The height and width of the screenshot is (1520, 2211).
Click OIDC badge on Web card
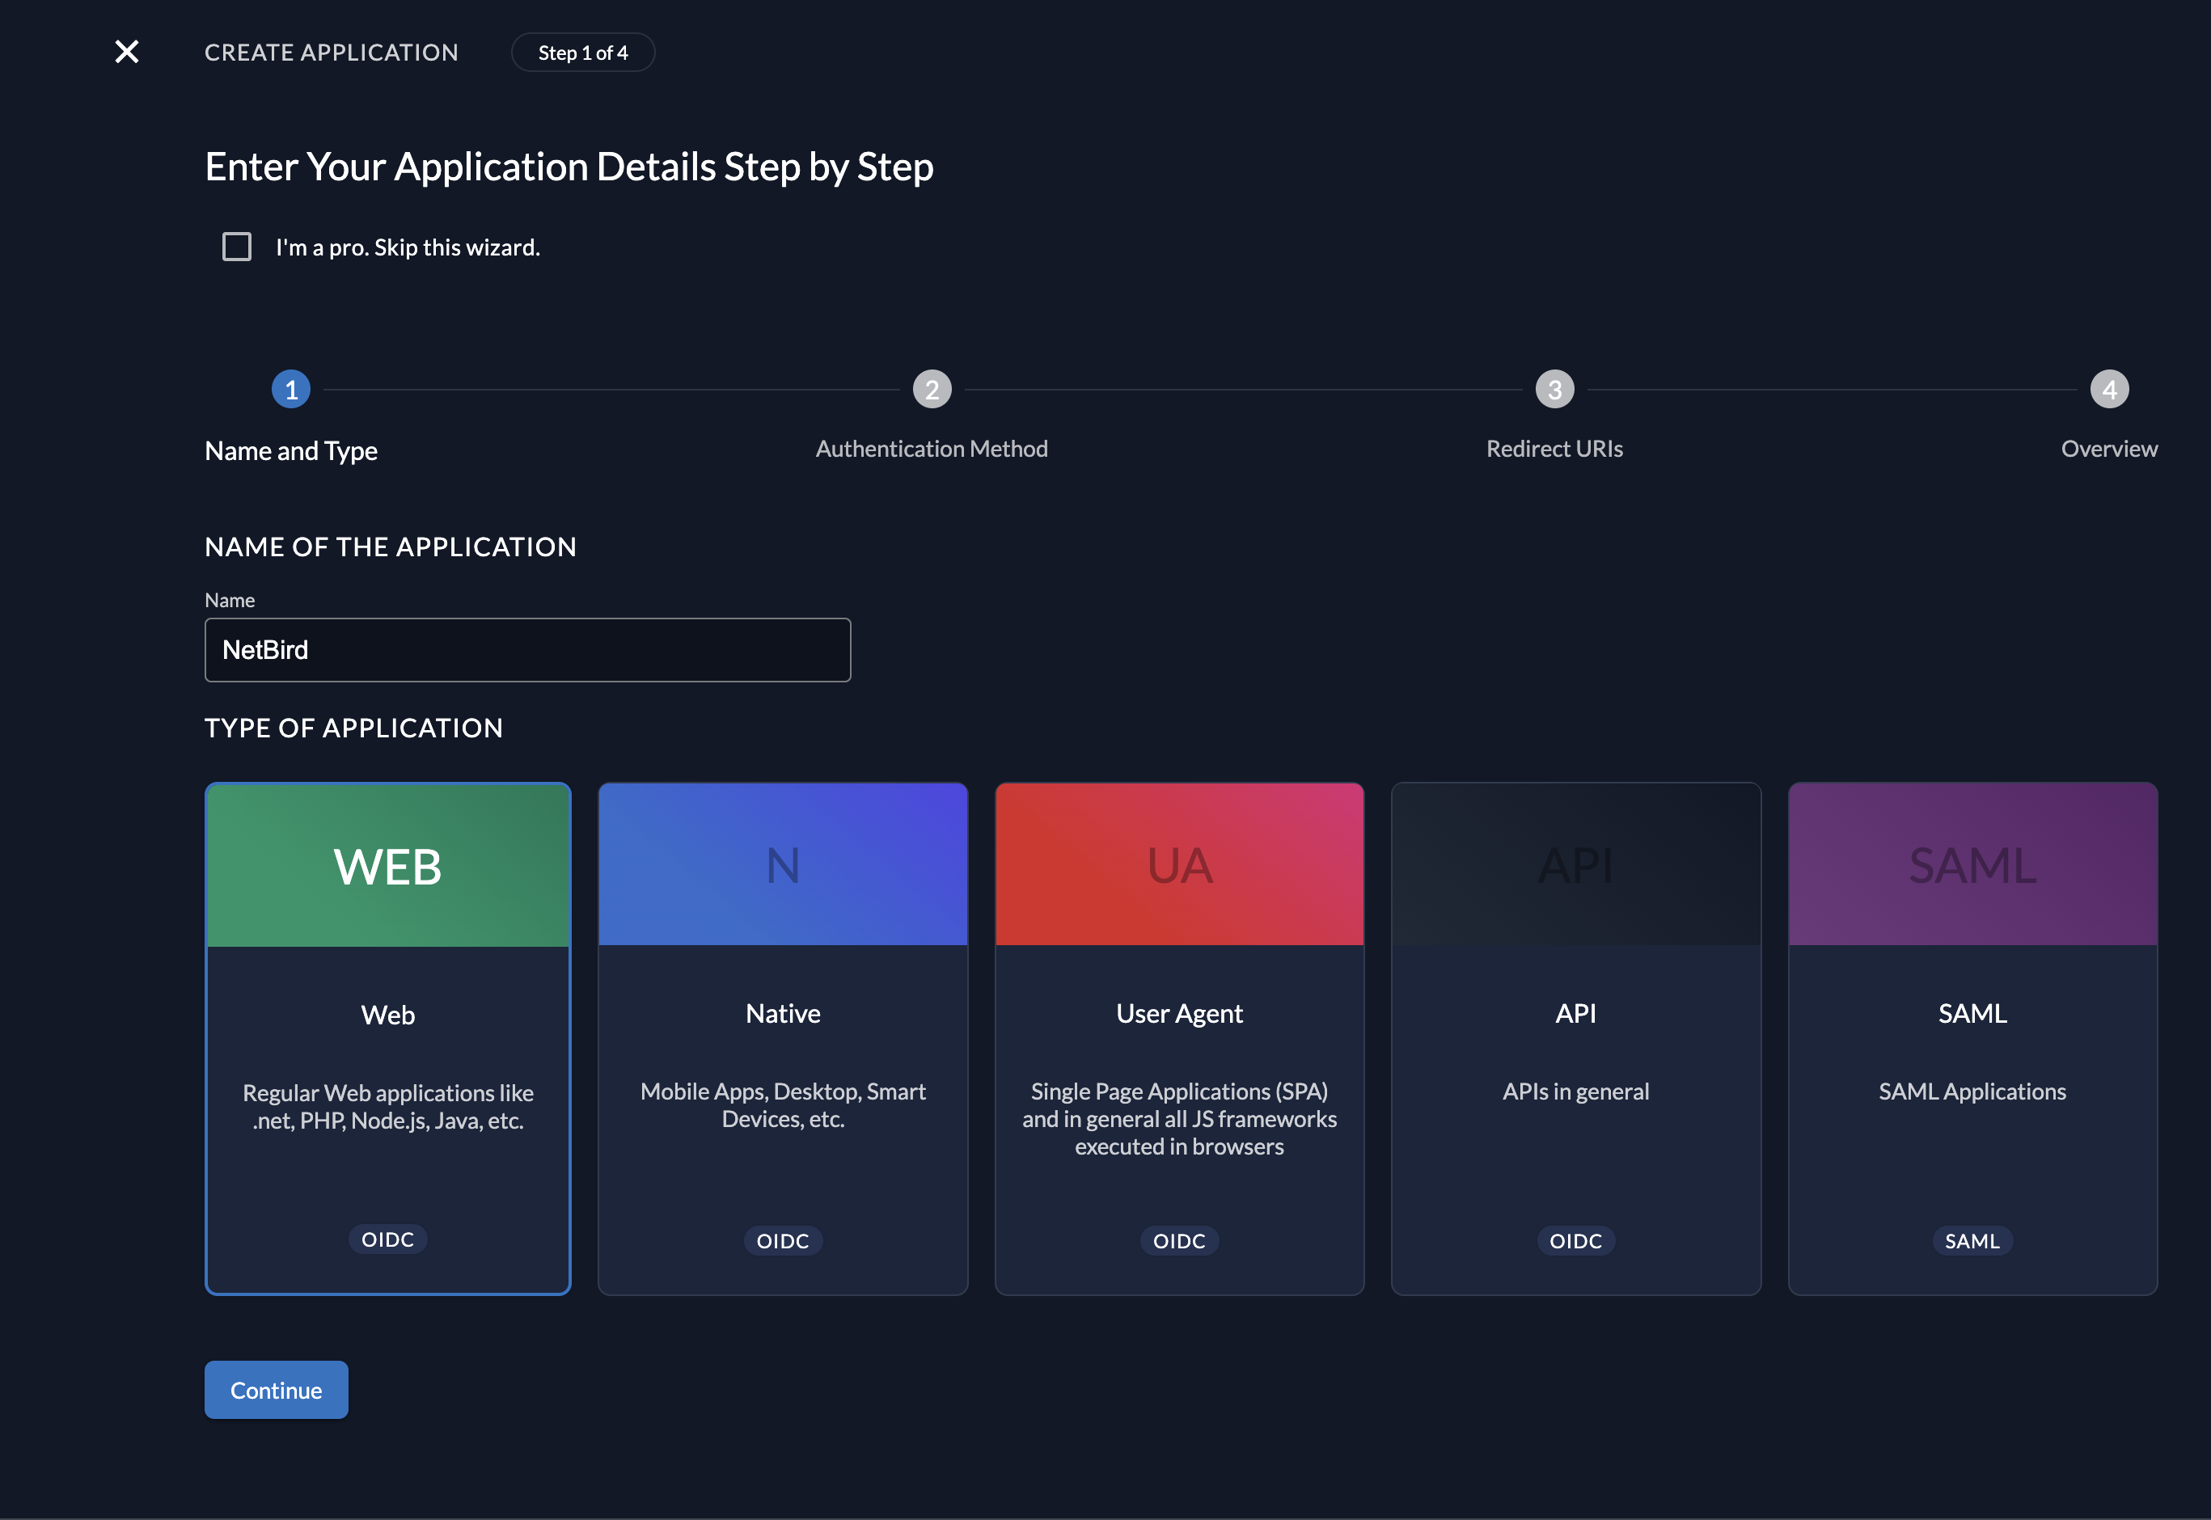point(387,1239)
